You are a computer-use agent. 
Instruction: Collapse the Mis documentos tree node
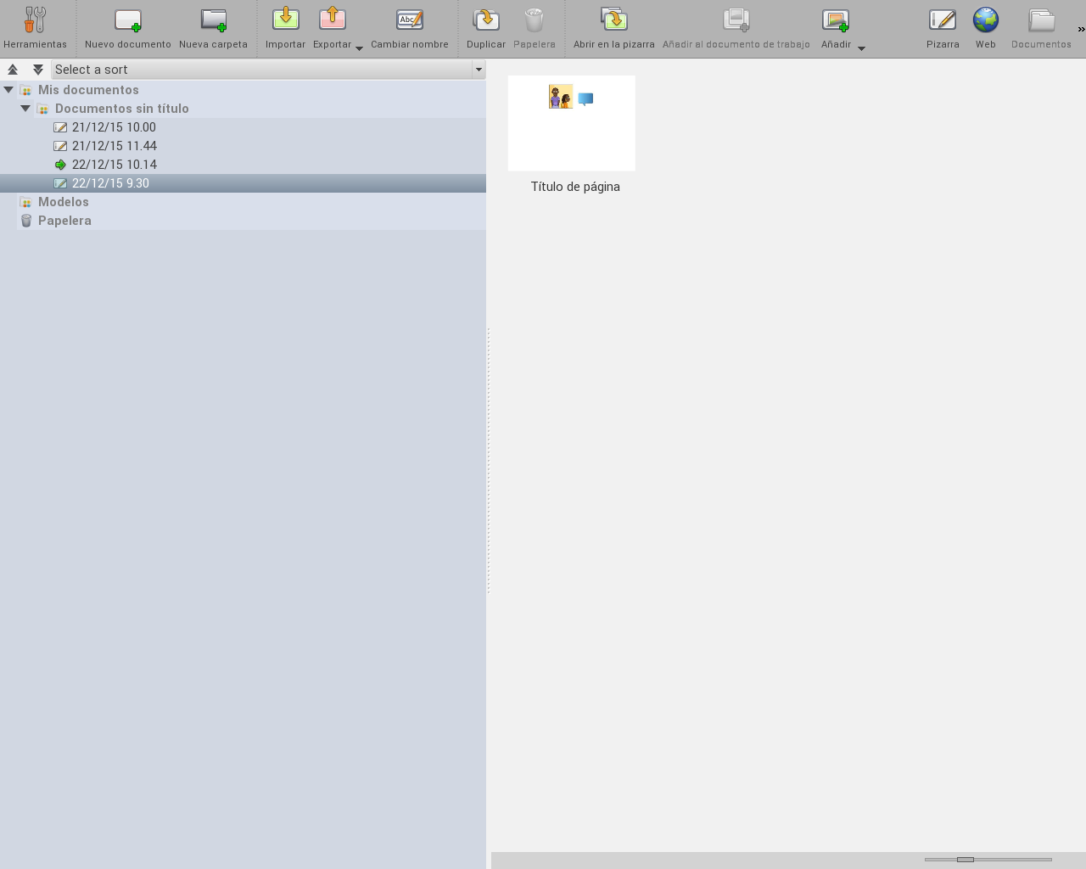point(8,90)
